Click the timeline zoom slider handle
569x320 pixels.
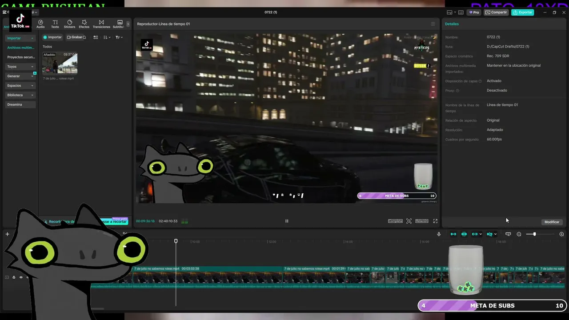pos(534,234)
